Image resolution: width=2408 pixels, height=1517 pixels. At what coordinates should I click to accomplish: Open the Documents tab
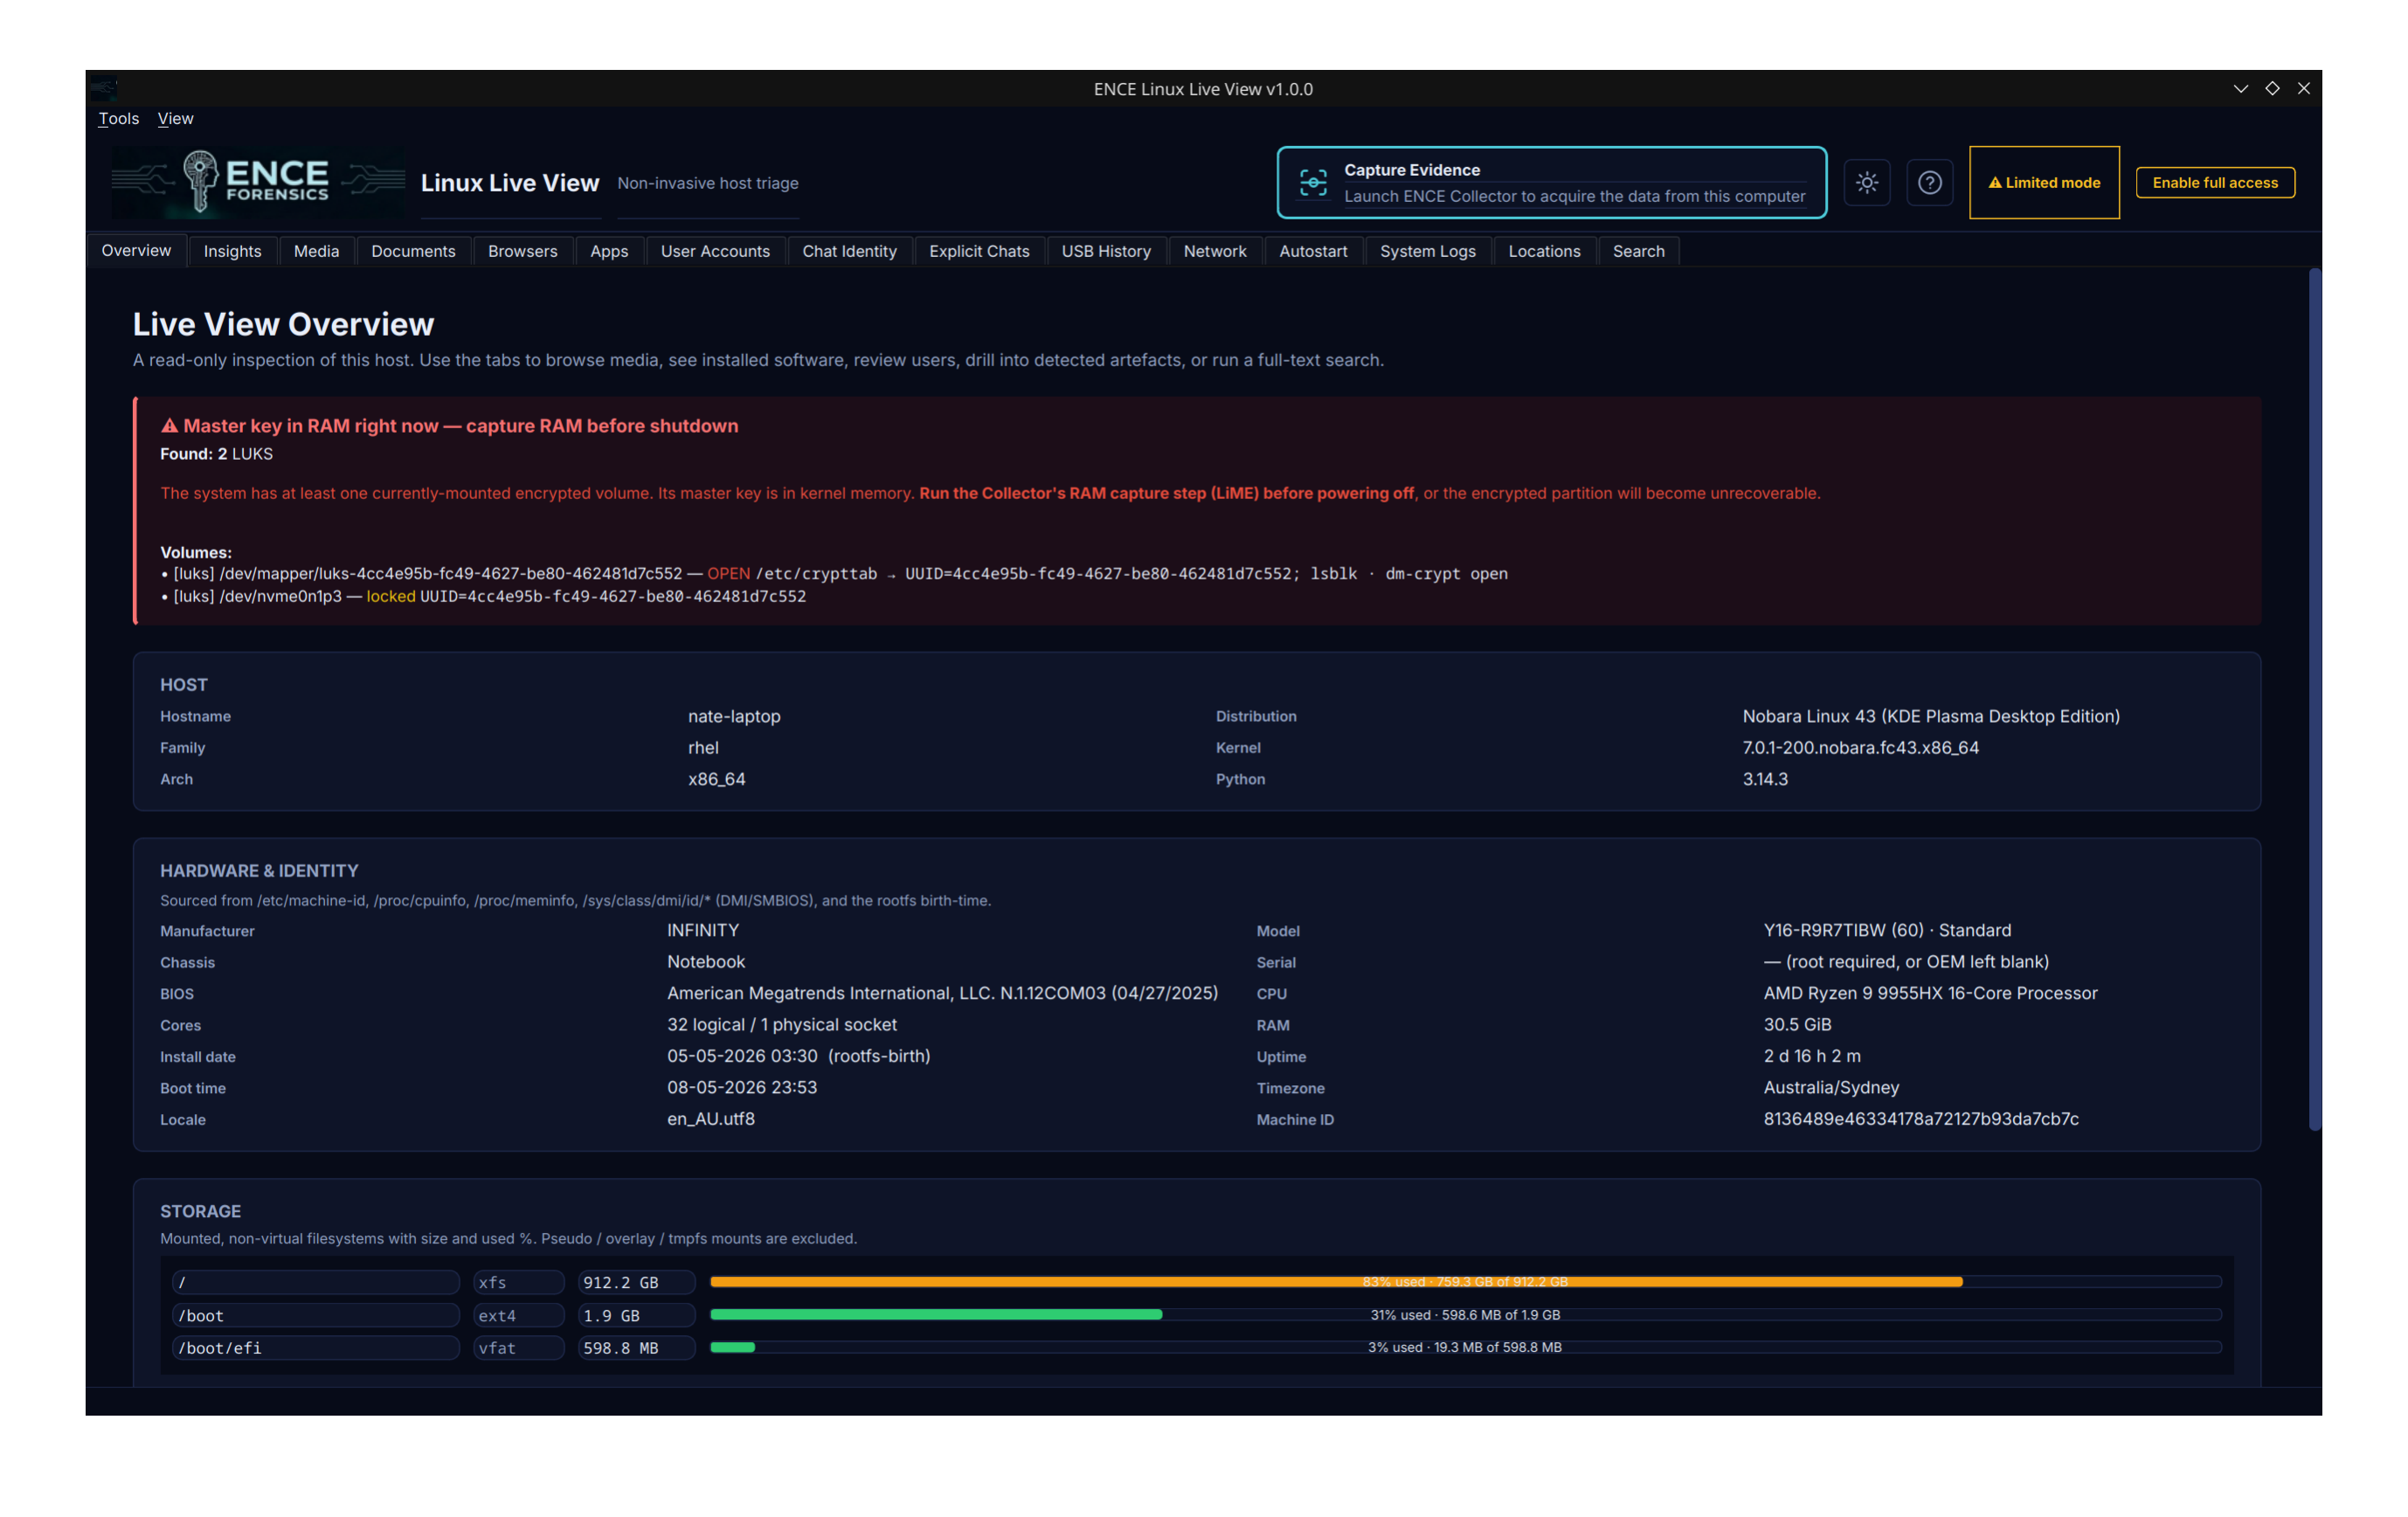coord(413,252)
